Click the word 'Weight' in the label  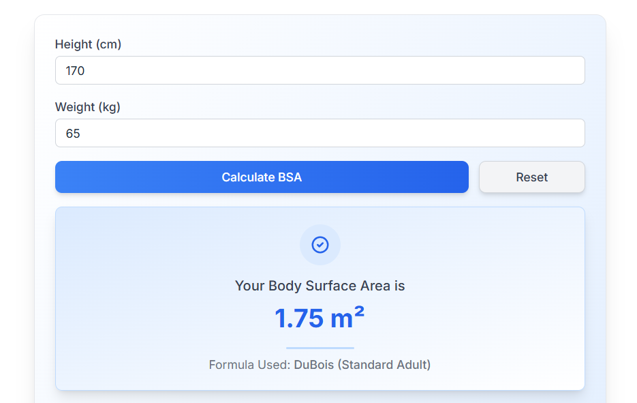coord(75,107)
